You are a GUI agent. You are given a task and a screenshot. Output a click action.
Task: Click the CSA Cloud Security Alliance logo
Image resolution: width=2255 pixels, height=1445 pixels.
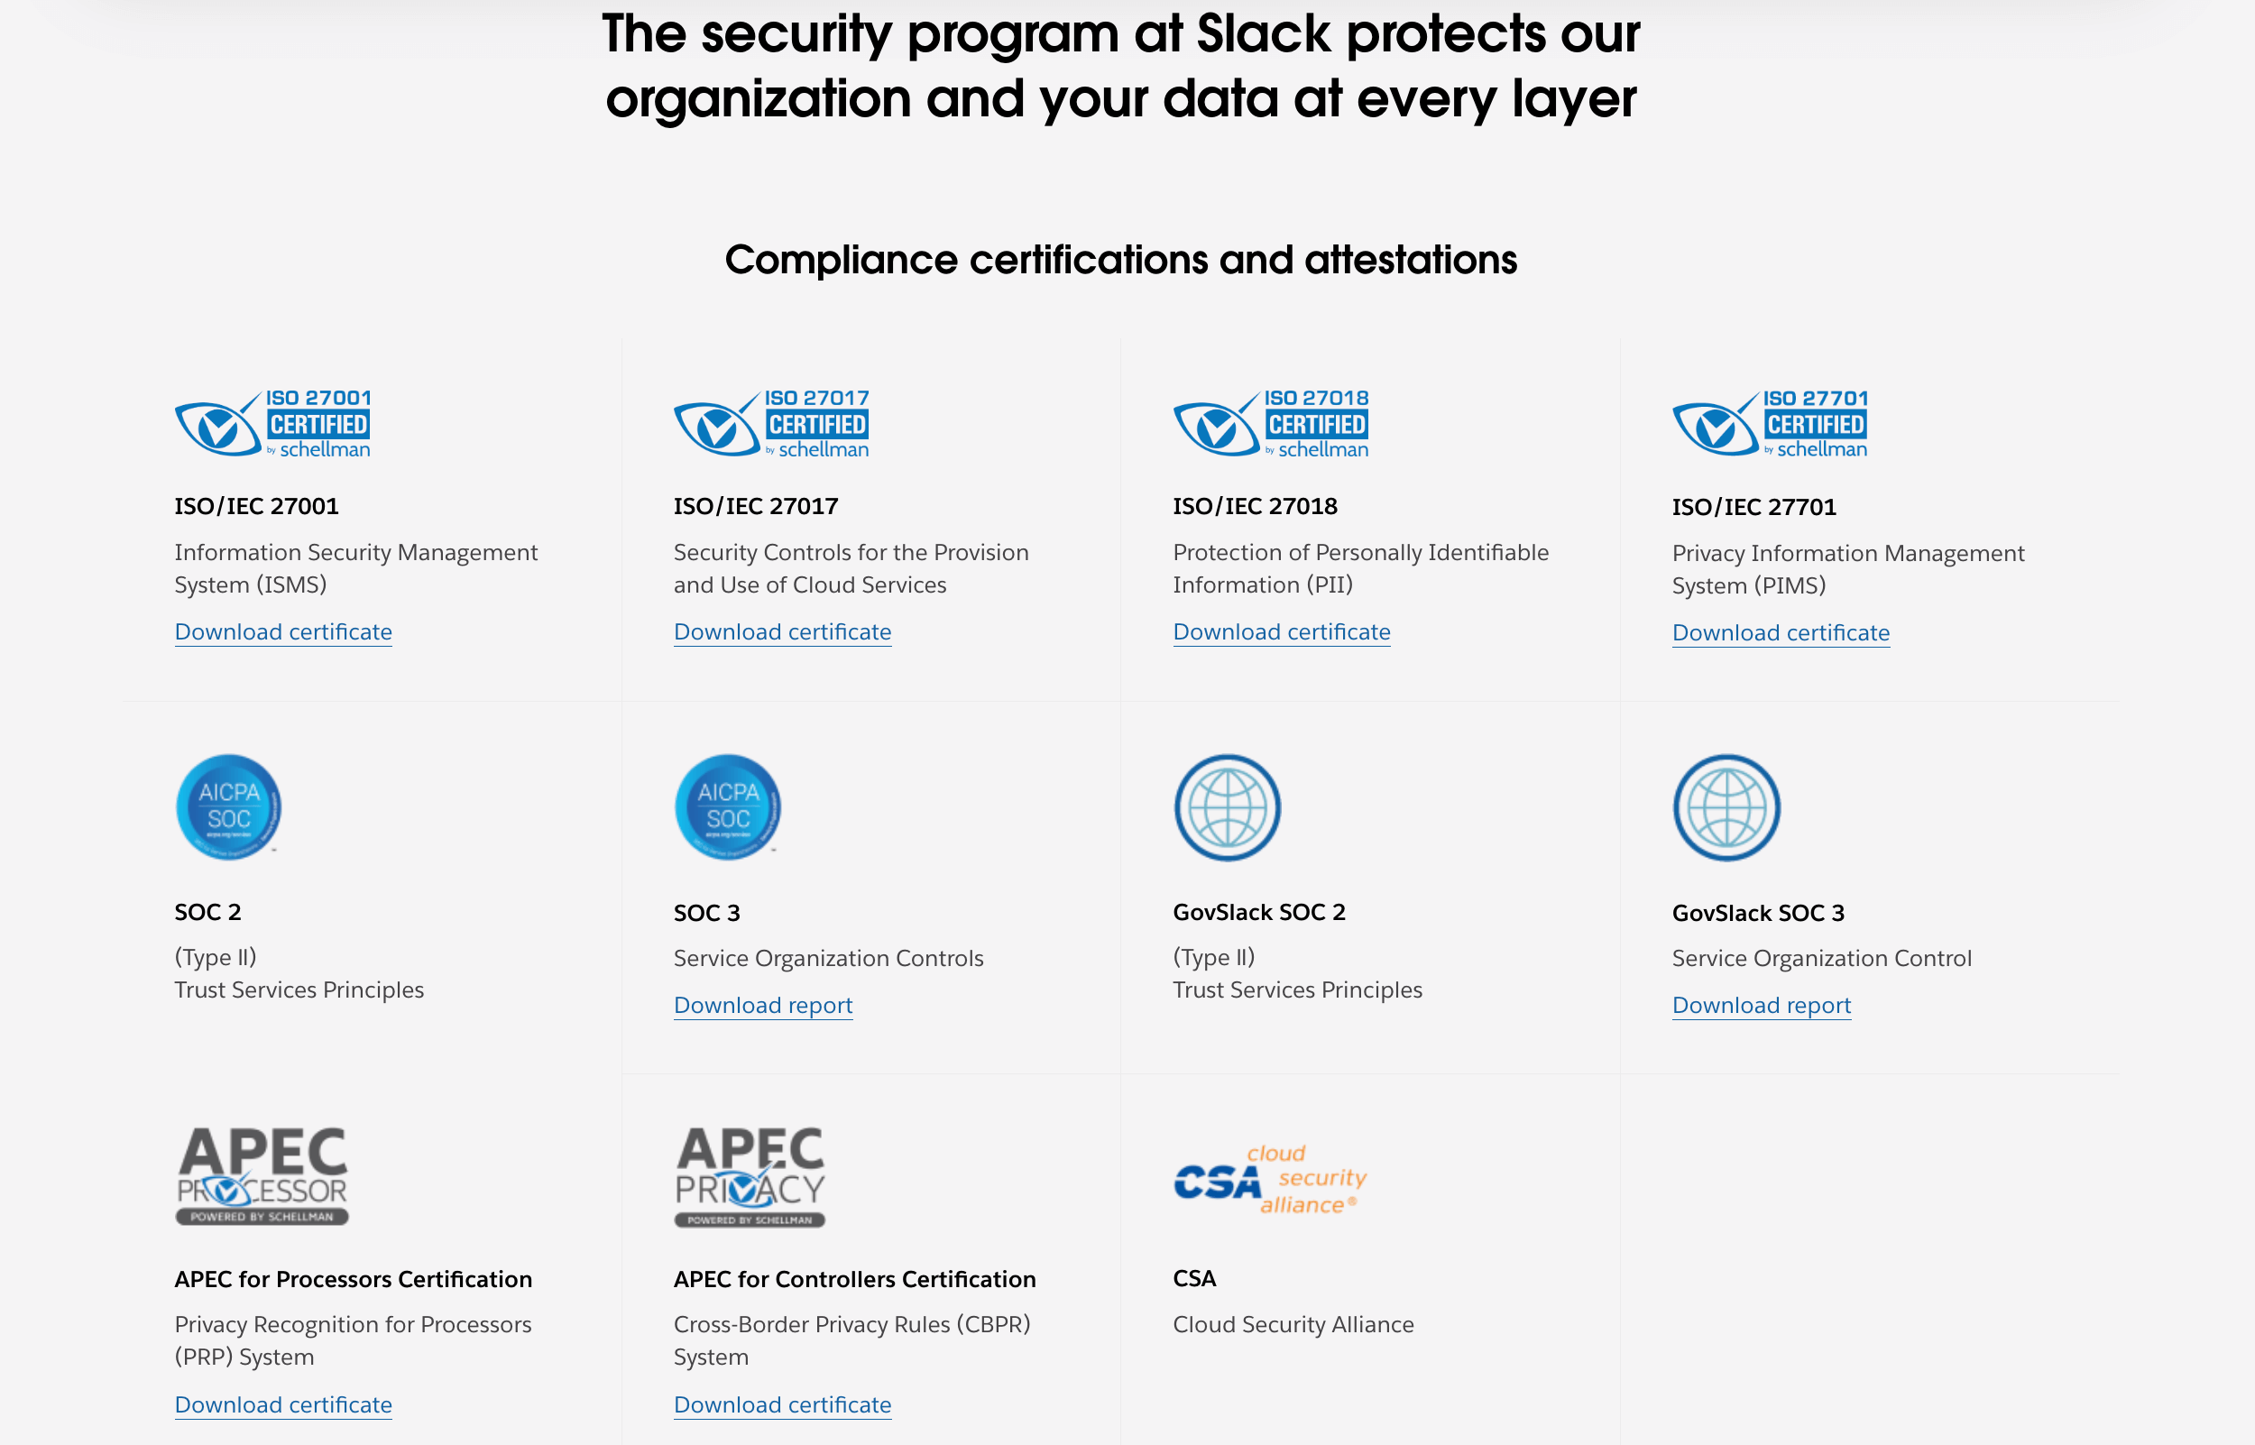tap(1269, 1181)
